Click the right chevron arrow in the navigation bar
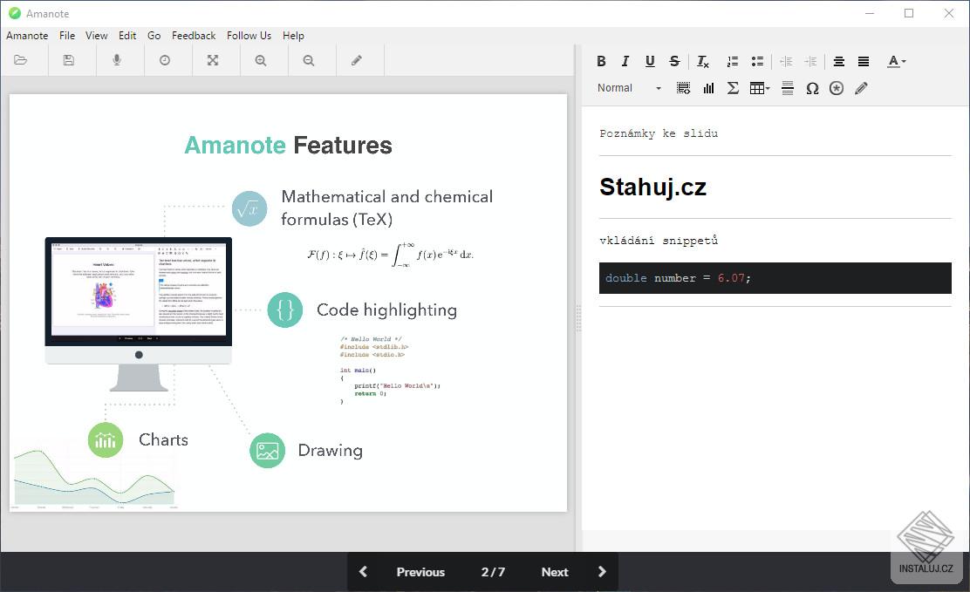Viewport: 970px width, 592px height. (602, 572)
